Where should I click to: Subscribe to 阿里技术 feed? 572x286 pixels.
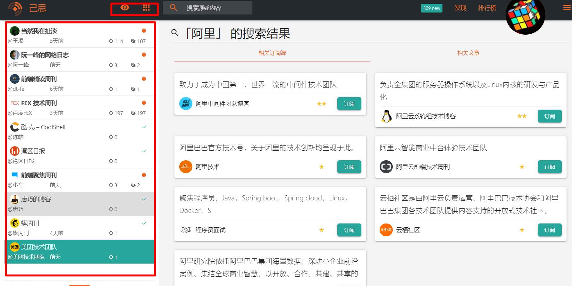349,167
